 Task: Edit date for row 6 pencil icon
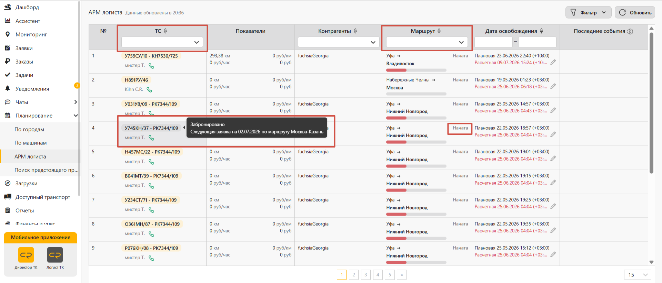pos(553,183)
